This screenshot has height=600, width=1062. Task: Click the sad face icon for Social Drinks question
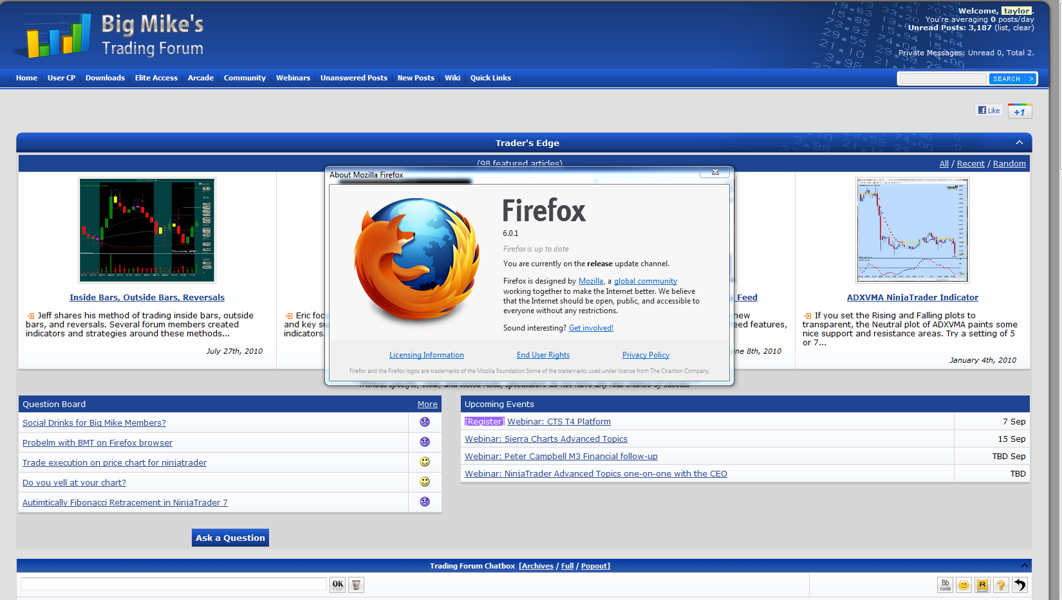point(425,422)
